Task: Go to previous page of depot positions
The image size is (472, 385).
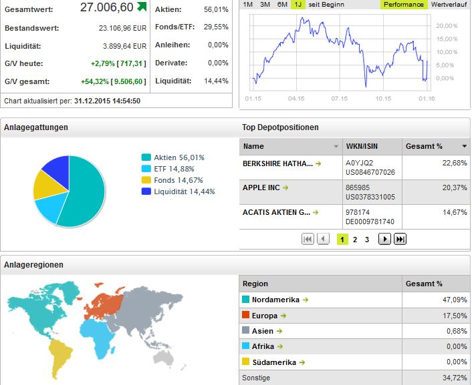Action: 324,240
